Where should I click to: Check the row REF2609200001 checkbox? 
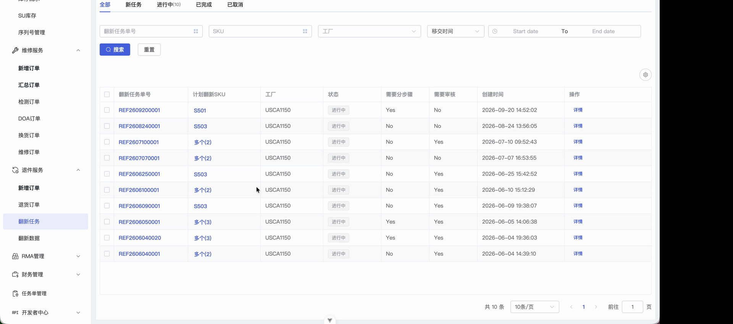[x=107, y=110]
